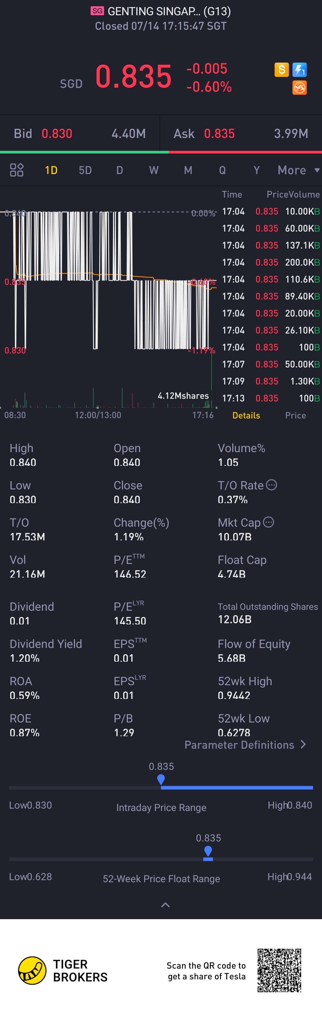Viewport: 322px width, 1022px height.
Task: Collapse the stock details panel with up chevron
Action: [165, 905]
